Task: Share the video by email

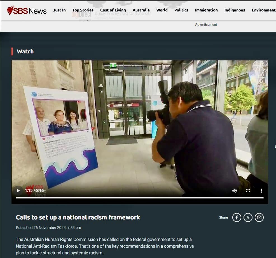Action: point(259,217)
